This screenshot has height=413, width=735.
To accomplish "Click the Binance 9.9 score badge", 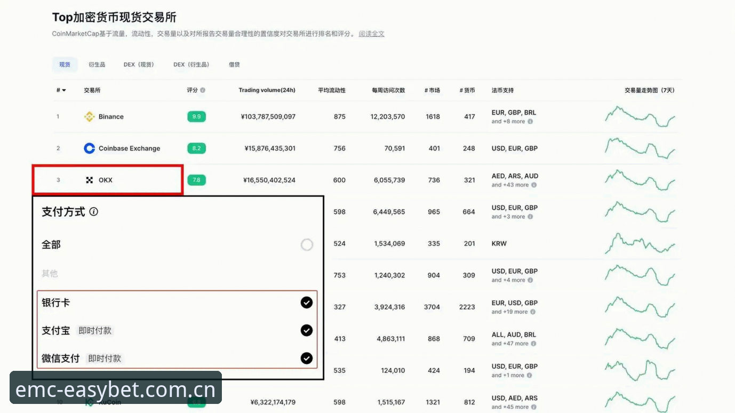I will pos(196,116).
